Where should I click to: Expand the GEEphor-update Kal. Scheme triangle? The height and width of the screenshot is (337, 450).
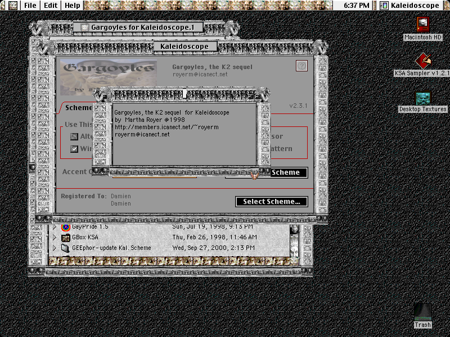tap(55, 248)
